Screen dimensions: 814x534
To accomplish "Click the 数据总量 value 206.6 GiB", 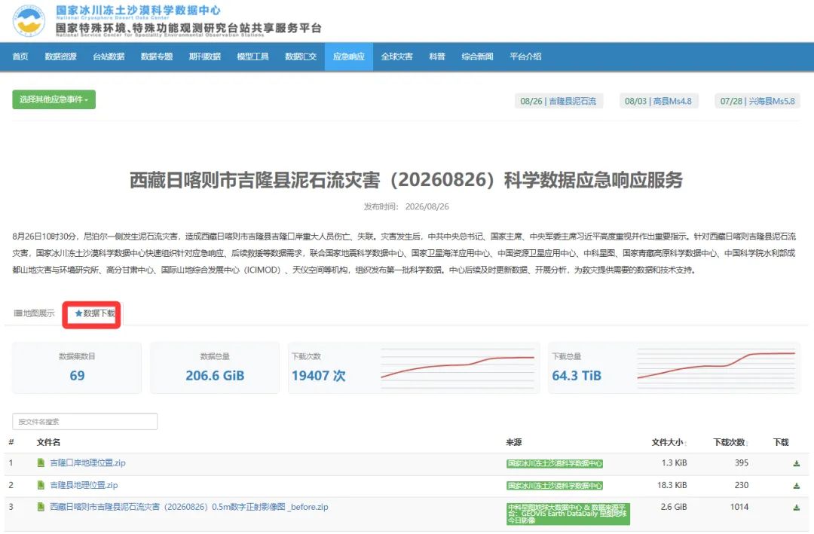I will click(215, 376).
